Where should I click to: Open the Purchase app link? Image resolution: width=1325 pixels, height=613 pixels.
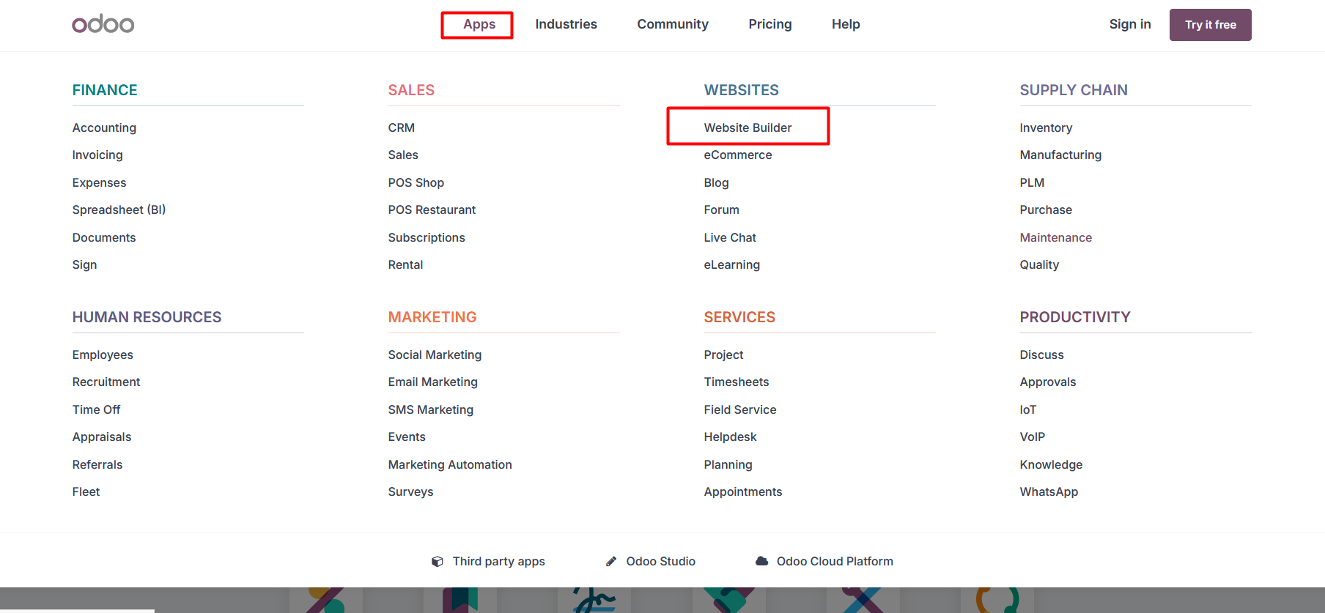[1046, 210]
